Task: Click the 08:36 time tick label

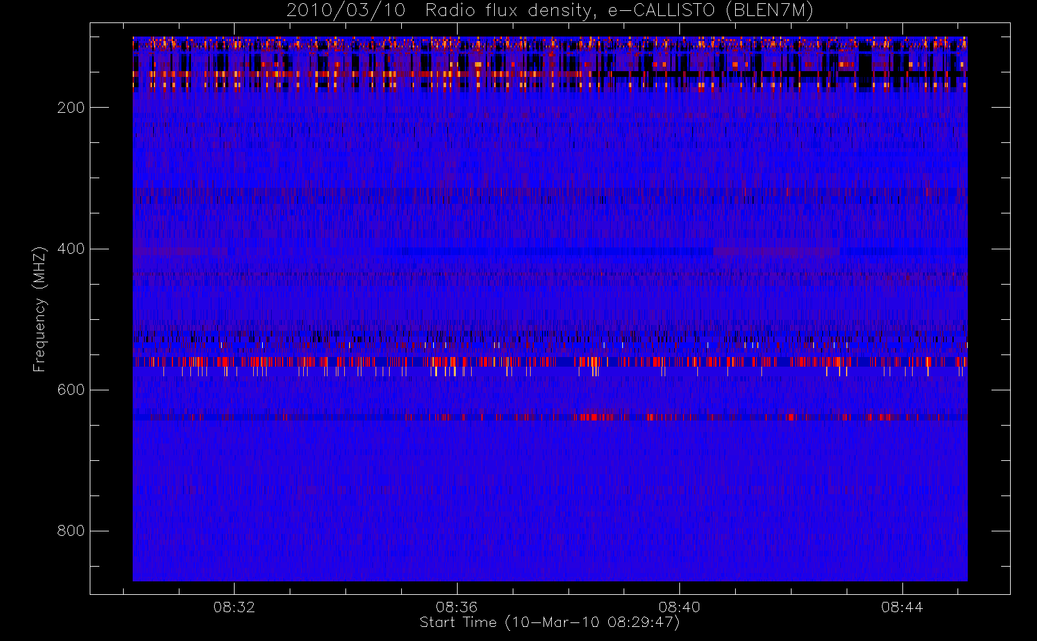Action: click(x=456, y=606)
